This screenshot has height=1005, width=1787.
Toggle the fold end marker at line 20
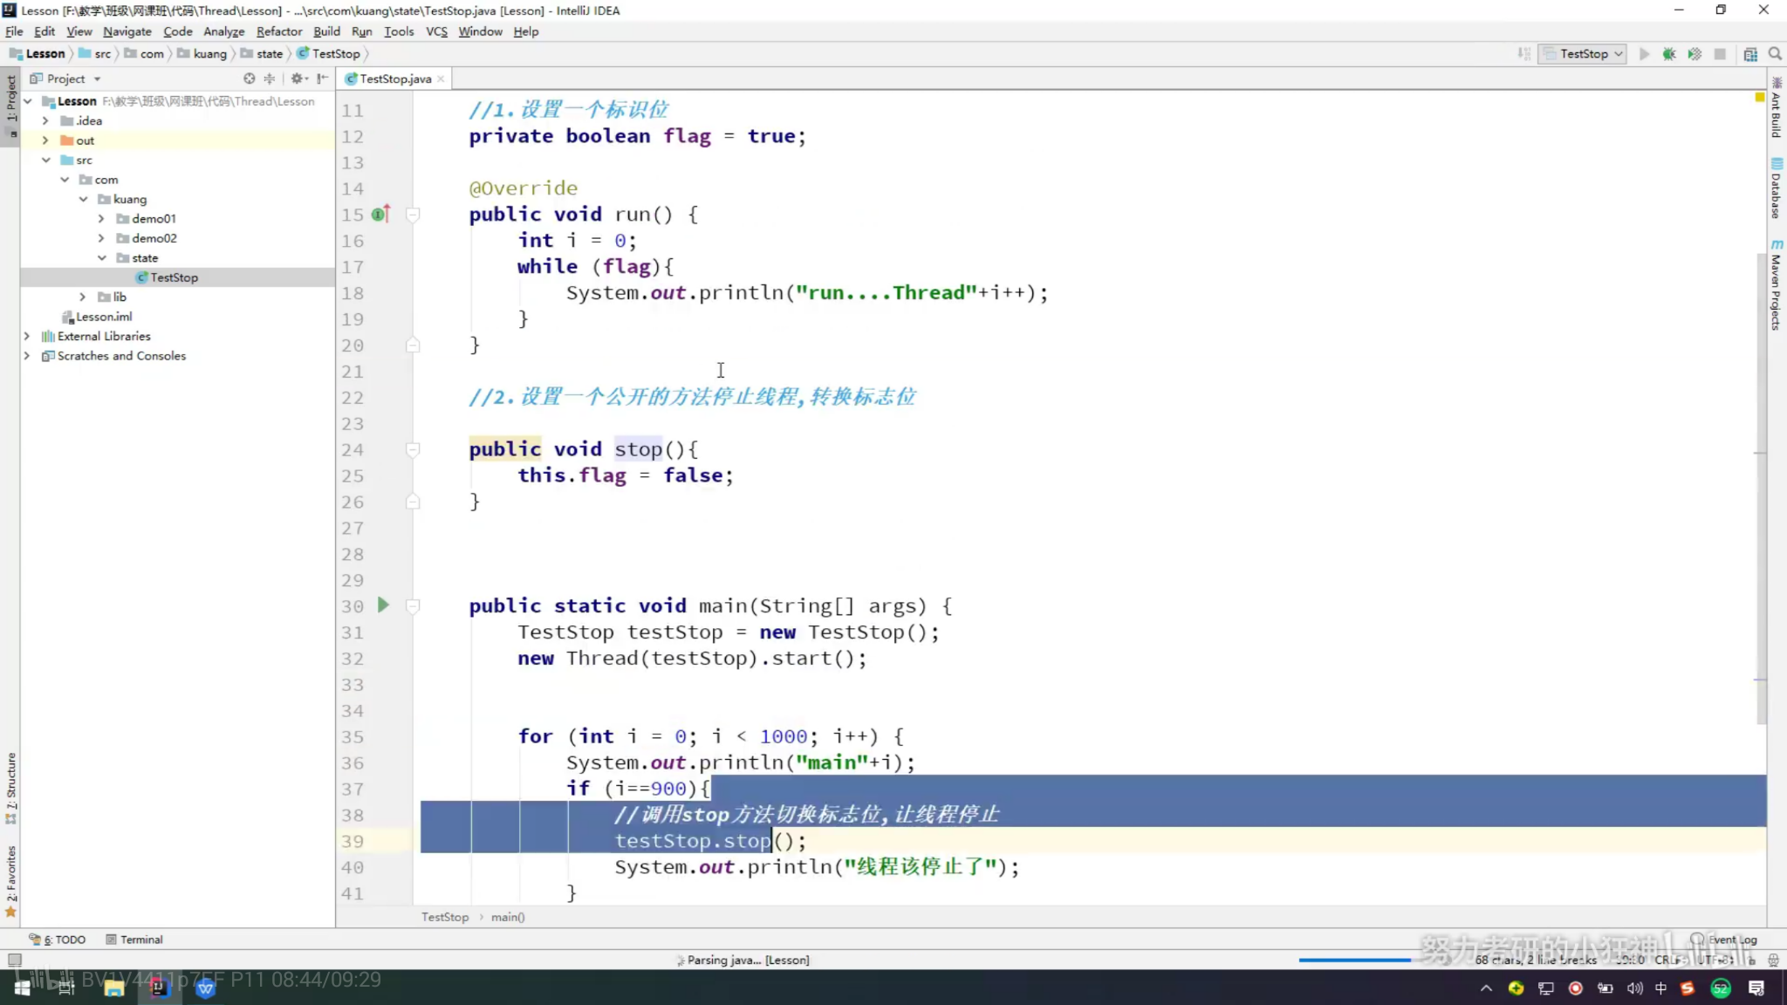pos(414,345)
